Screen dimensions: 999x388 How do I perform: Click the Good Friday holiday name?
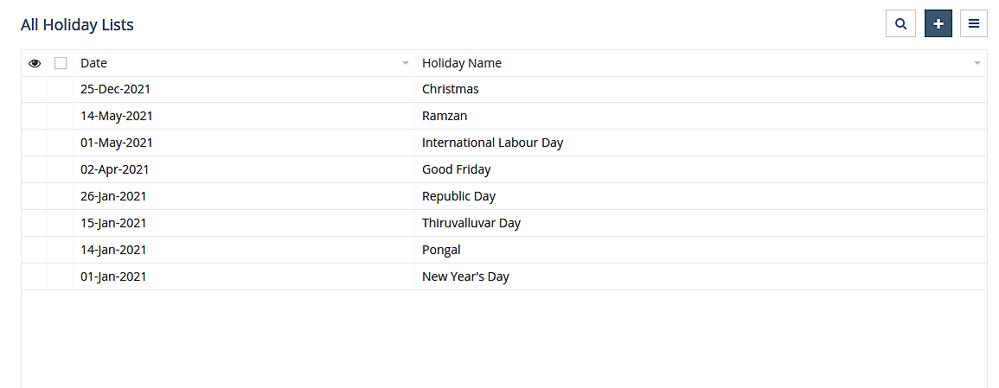pyautogui.click(x=456, y=169)
